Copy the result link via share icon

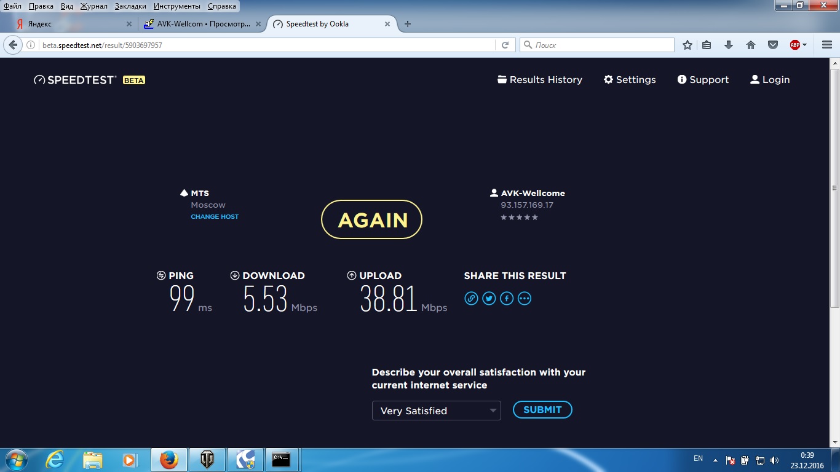click(471, 299)
